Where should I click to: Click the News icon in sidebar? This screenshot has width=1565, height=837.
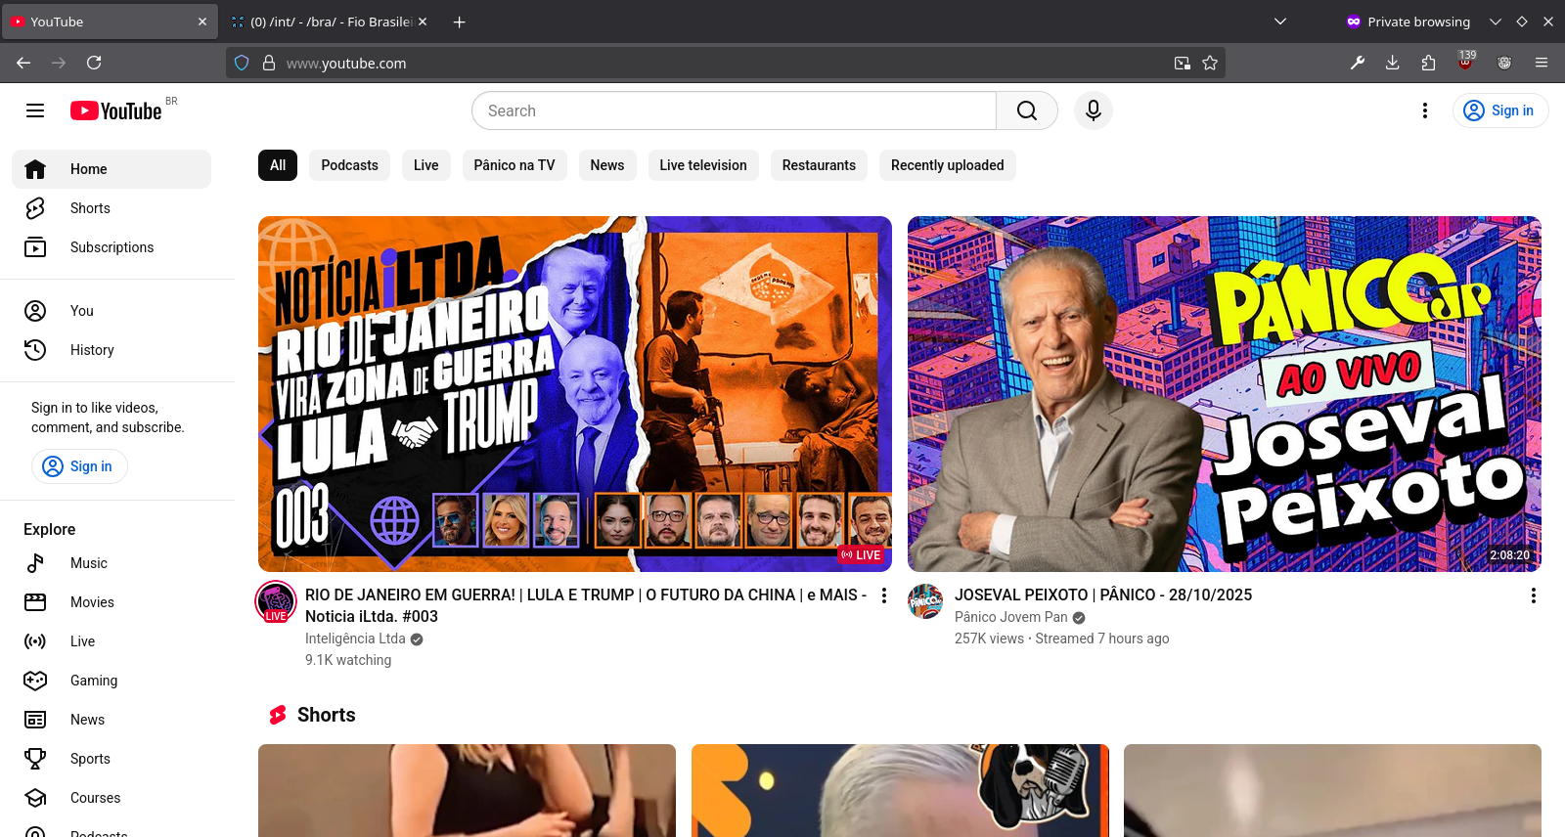pyautogui.click(x=35, y=720)
